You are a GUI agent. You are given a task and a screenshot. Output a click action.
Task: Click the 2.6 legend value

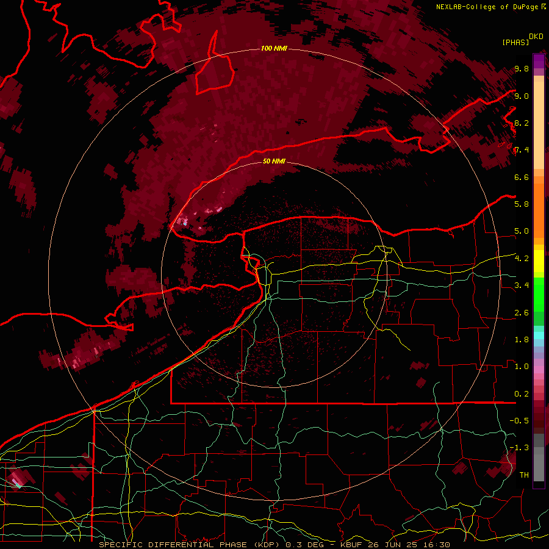(x=522, y=313)
